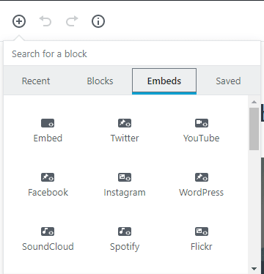Insert the YouTube embed block
Image resolution: width=264 pixels, height=274 pixels.
point(202,131)
